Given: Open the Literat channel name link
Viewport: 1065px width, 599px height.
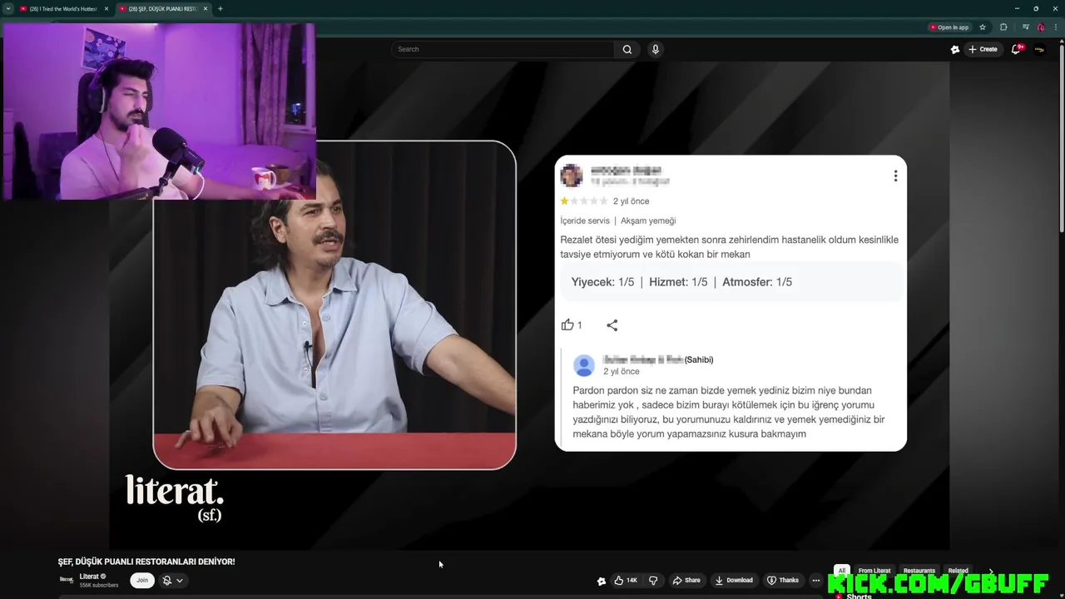Looking at the screenshot, I should [x=89, y=577].
